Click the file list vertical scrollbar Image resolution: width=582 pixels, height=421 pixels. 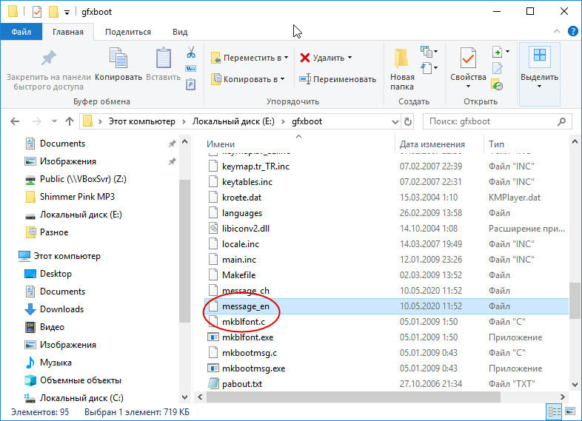(575, 296)
